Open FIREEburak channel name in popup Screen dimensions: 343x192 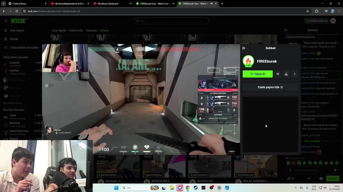coord(267,61)
